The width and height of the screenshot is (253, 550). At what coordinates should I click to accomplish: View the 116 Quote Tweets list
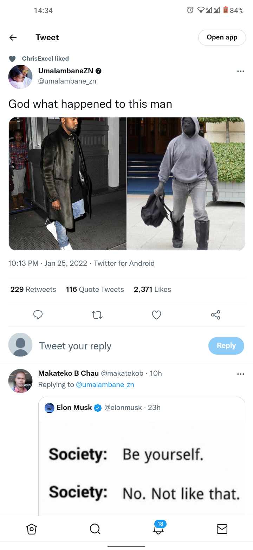click(x=95, y=289)
